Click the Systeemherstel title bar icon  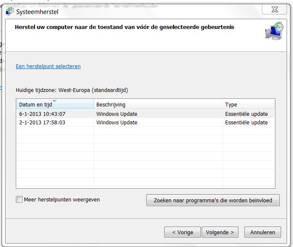9,11
